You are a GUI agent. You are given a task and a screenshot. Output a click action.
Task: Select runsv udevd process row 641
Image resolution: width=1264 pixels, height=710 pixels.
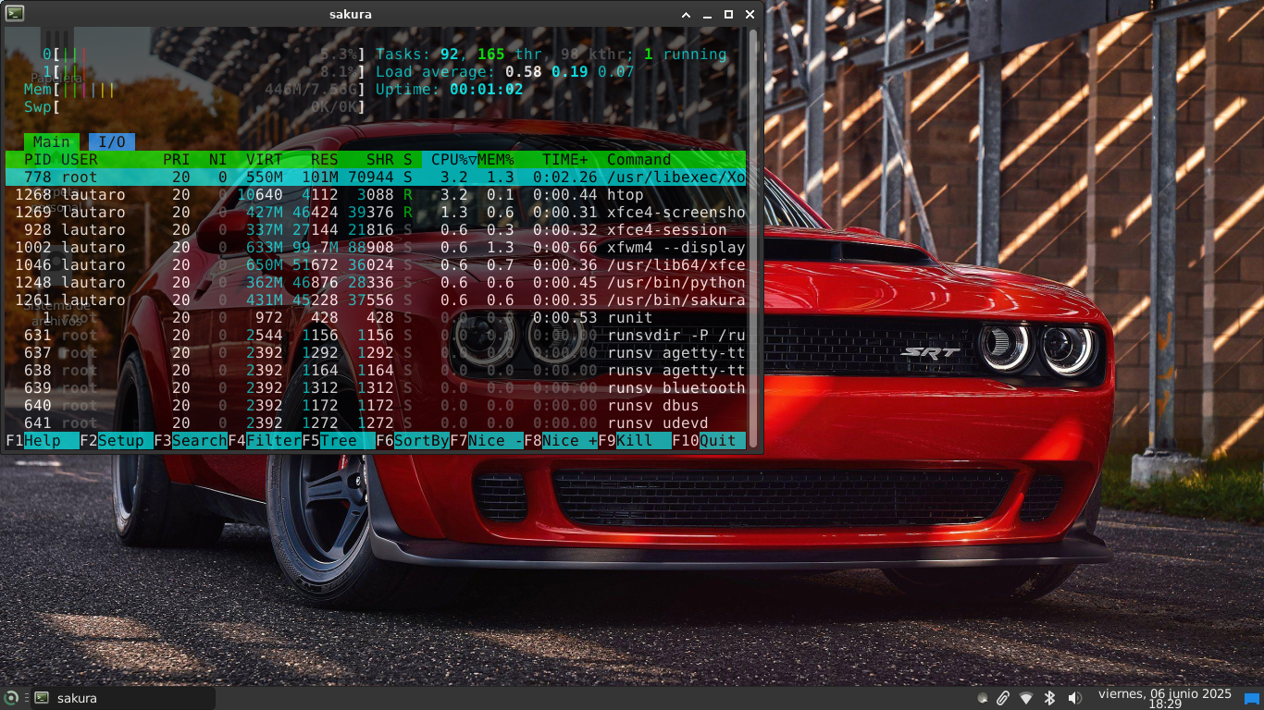click(376, 423)
